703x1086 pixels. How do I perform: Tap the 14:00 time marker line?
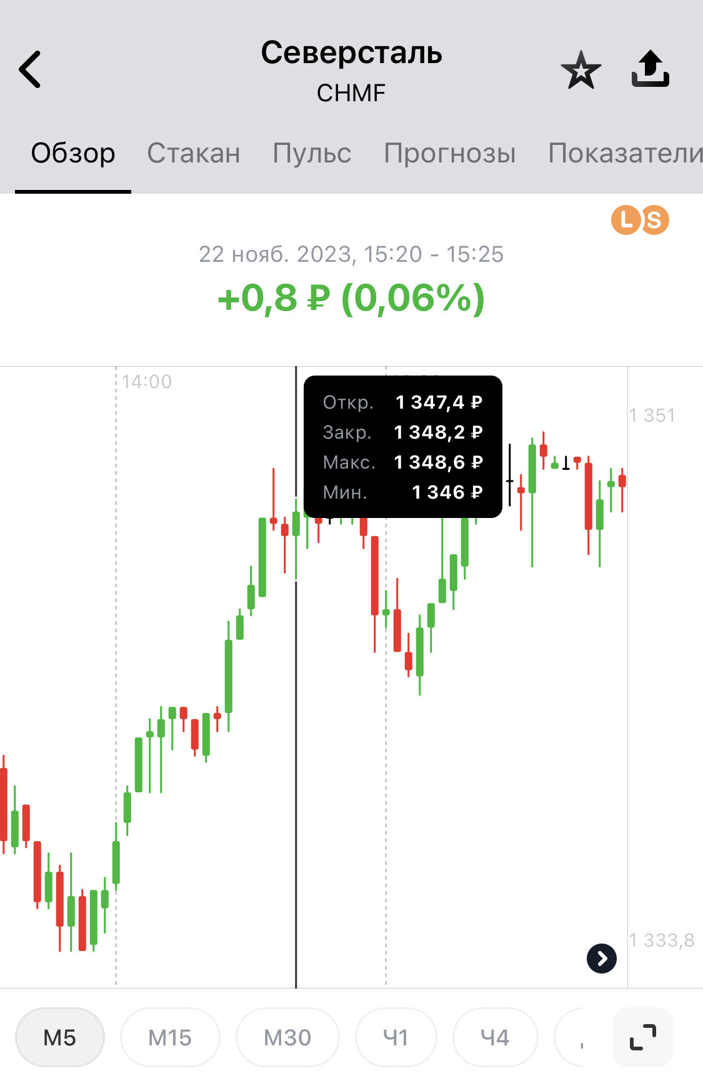point(116,675)
